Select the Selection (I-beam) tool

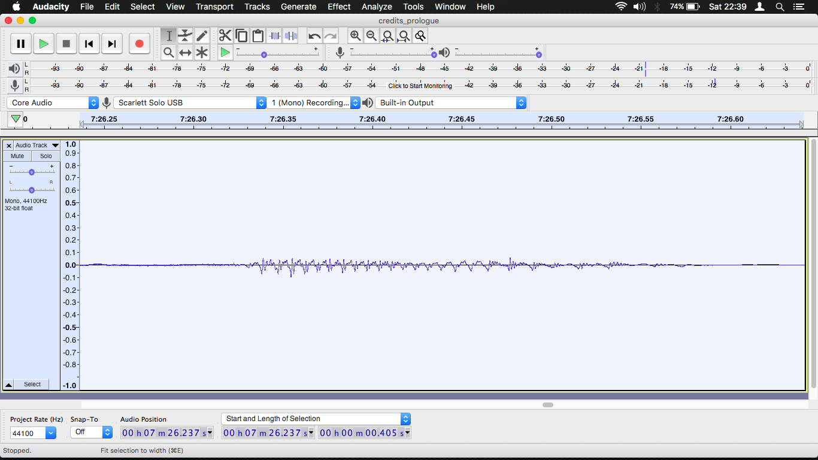[169, 36]
